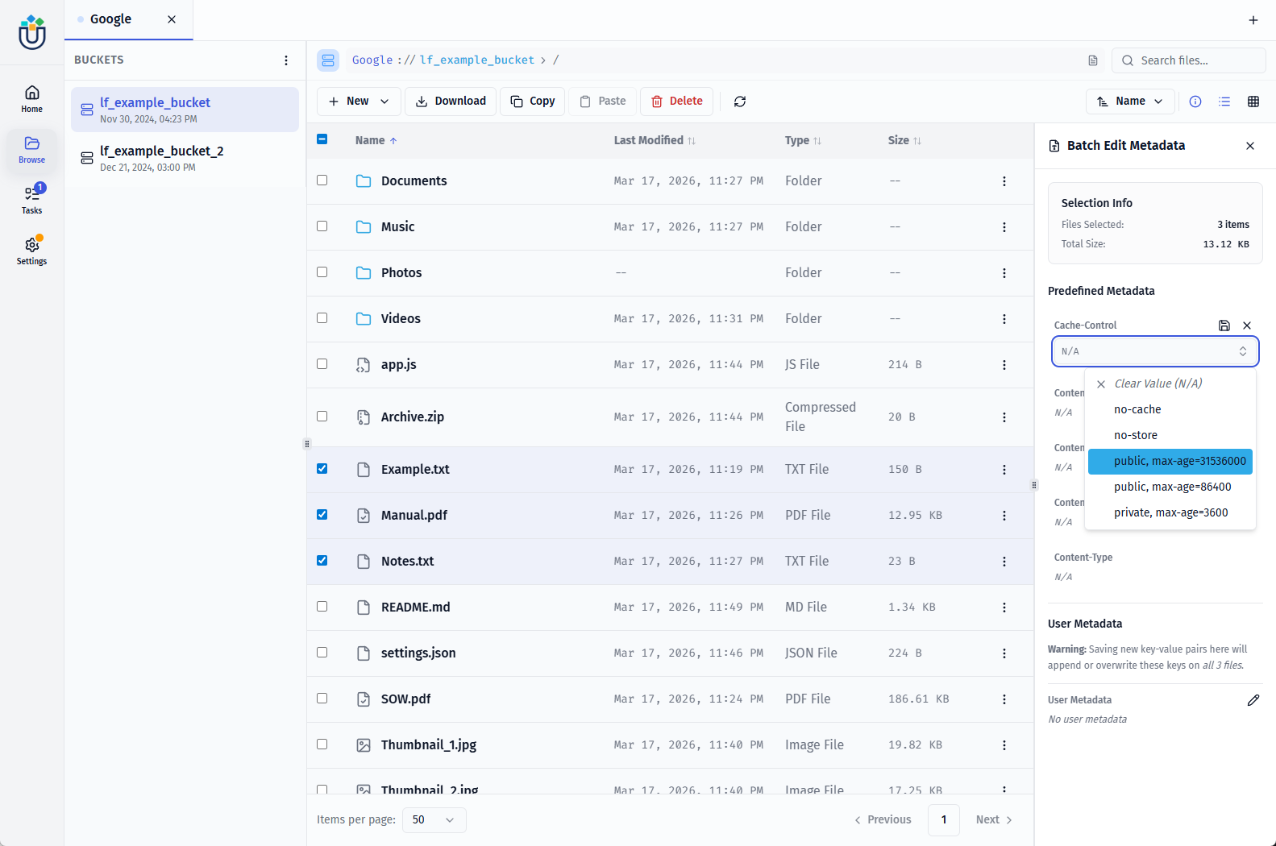The width and height of the screenshot is (1276, 846).
Task: Sort by the Type column
Action: tap(803, 140)
